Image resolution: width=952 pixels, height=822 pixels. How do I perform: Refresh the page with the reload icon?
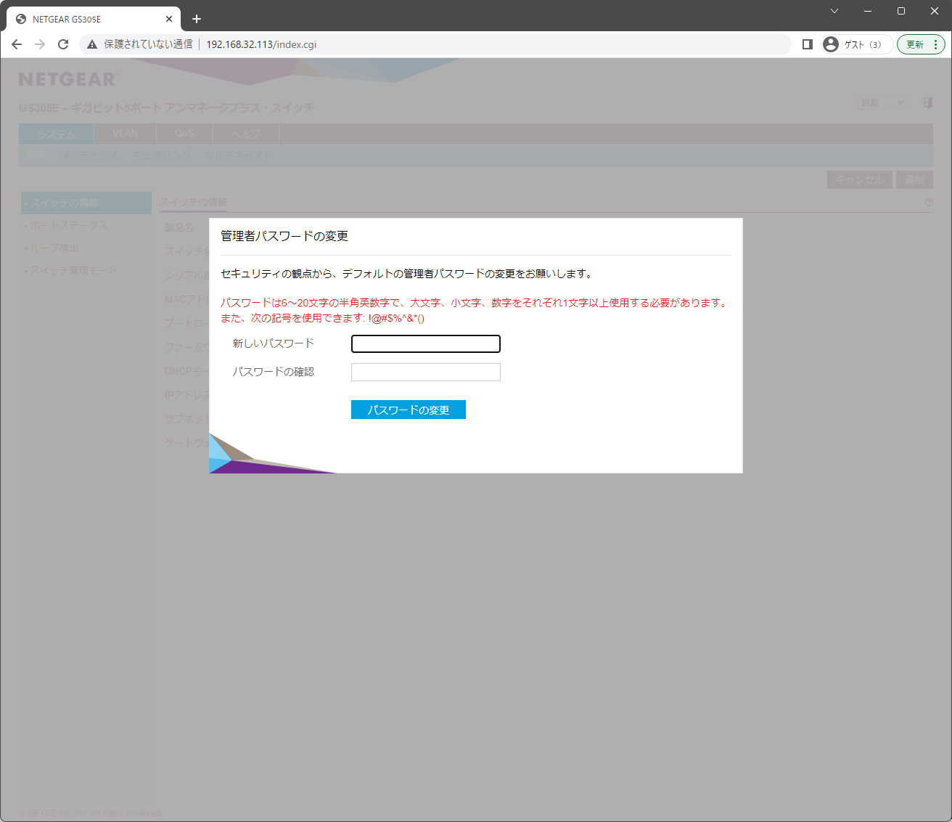click(63, 44)
